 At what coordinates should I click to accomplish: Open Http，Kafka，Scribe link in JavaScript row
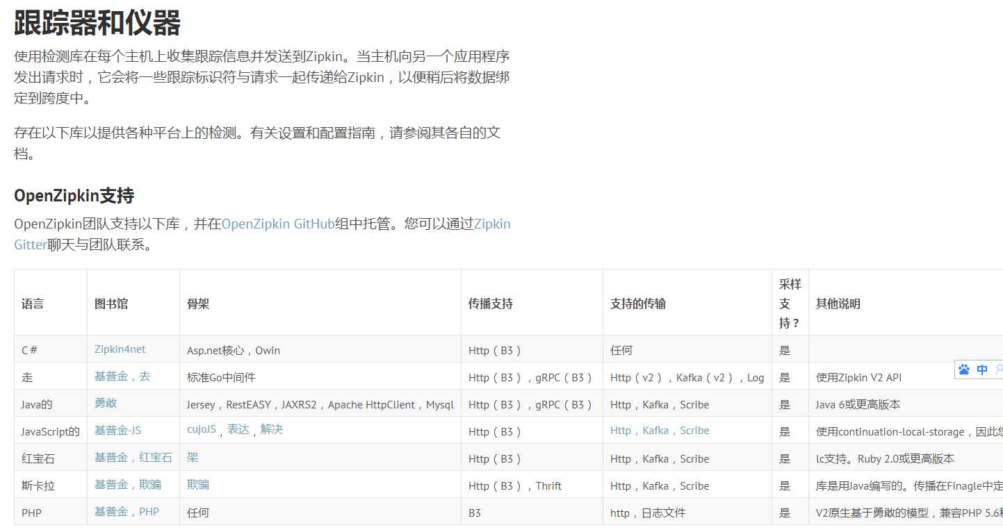660,431
